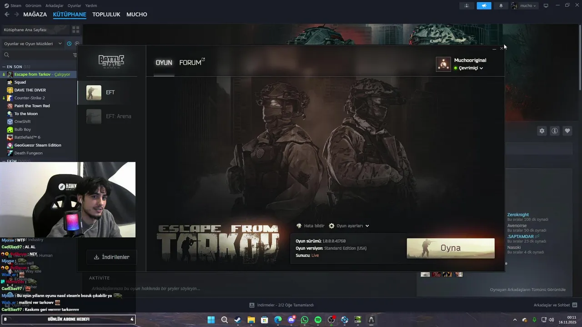Go back with Steam back arrow
The height and width of the screenshot is (327, 582).
pos(7,15)
